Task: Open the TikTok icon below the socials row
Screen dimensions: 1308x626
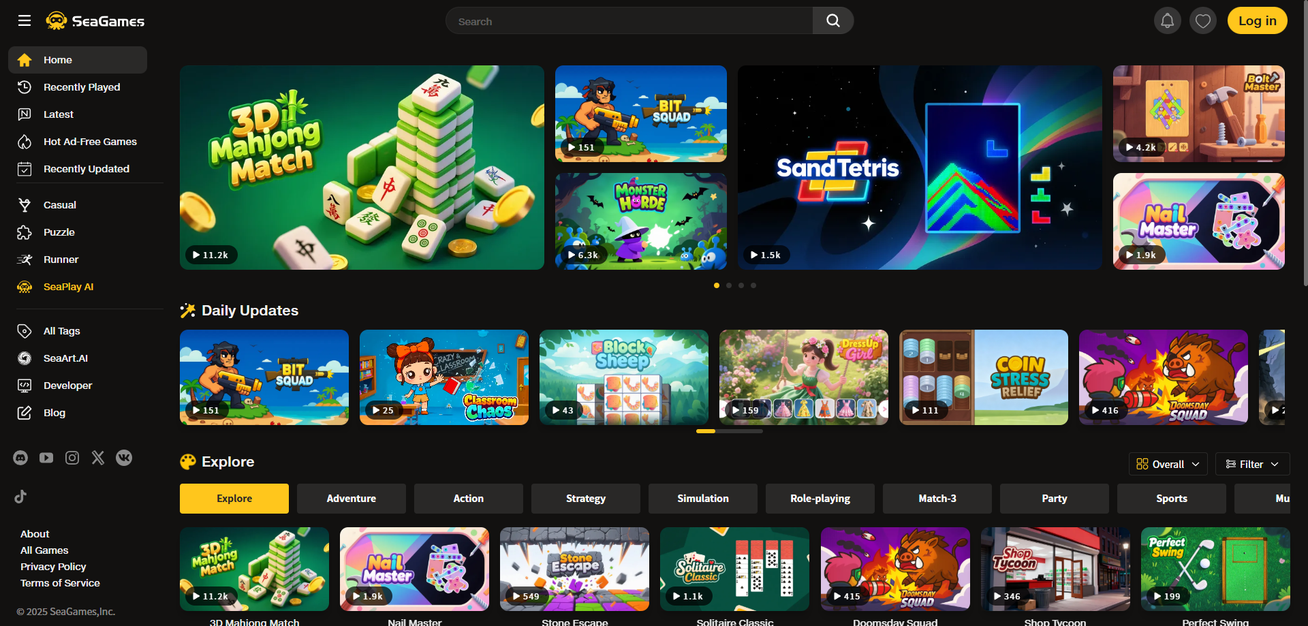Action: (x=20, y=496)
